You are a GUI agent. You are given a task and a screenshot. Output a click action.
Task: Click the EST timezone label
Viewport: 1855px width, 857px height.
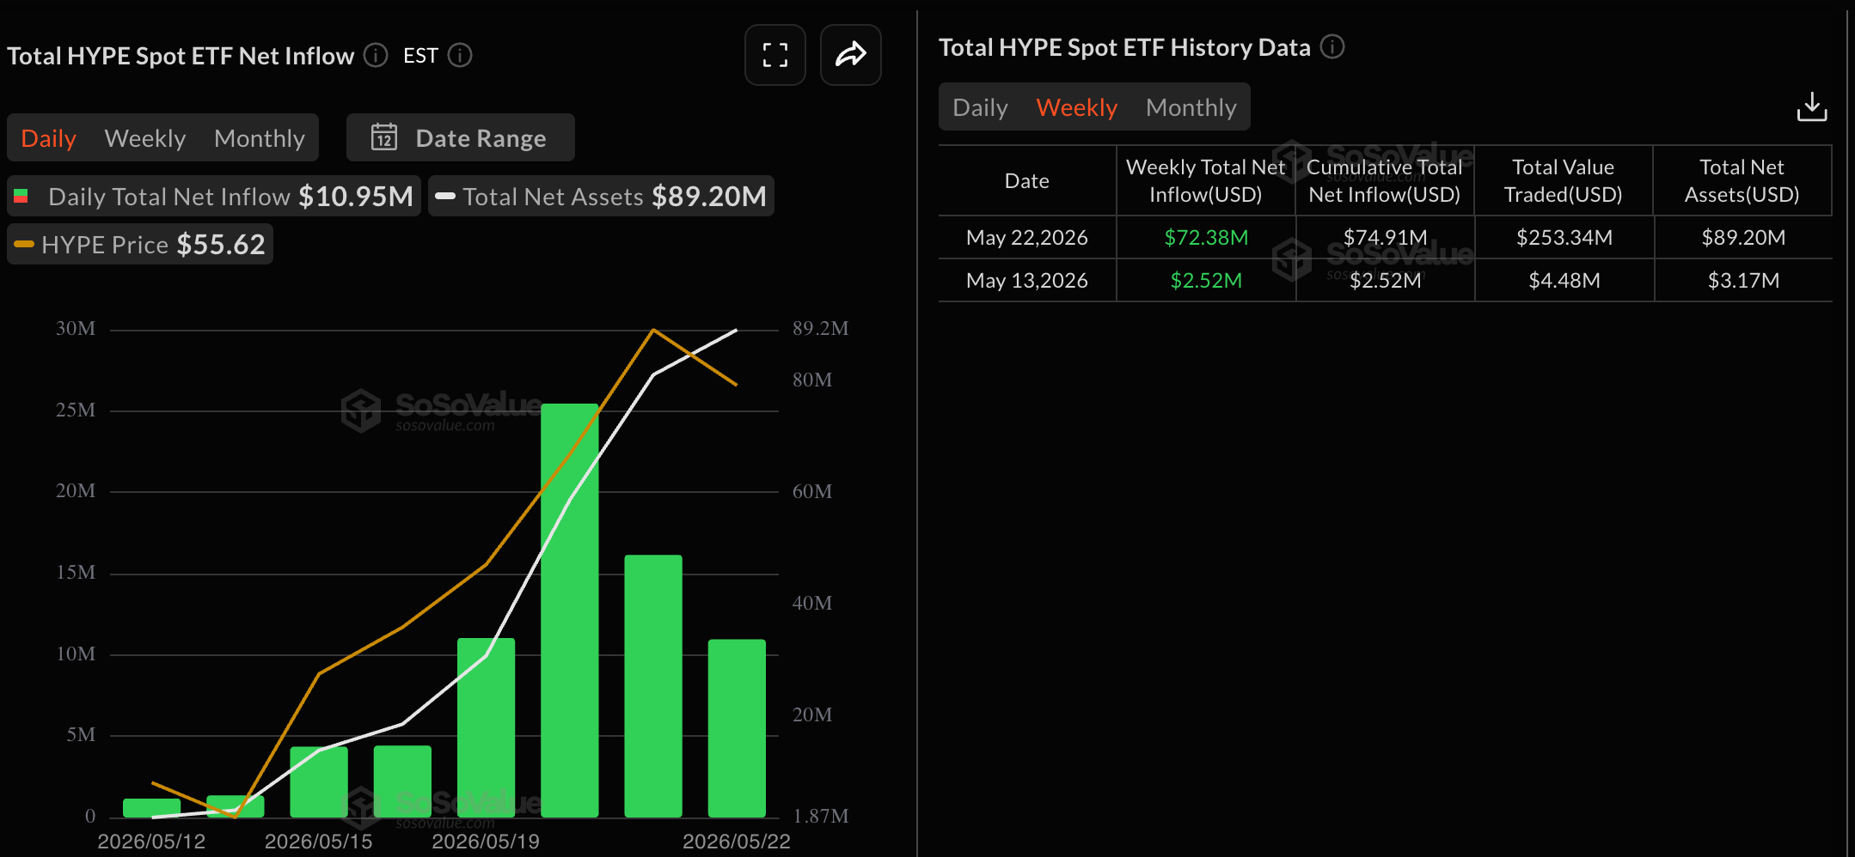[420, 56]
